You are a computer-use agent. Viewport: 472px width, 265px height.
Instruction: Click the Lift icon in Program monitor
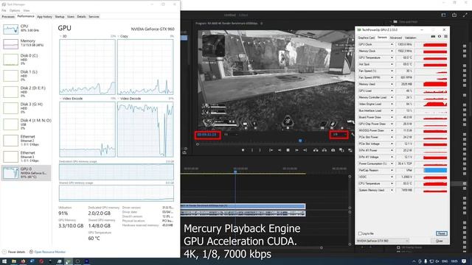click(316, 150)
